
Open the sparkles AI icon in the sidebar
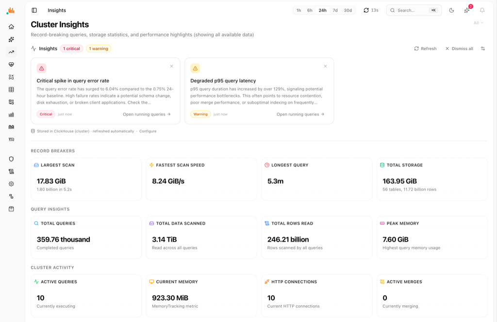[x=11, y=39]
